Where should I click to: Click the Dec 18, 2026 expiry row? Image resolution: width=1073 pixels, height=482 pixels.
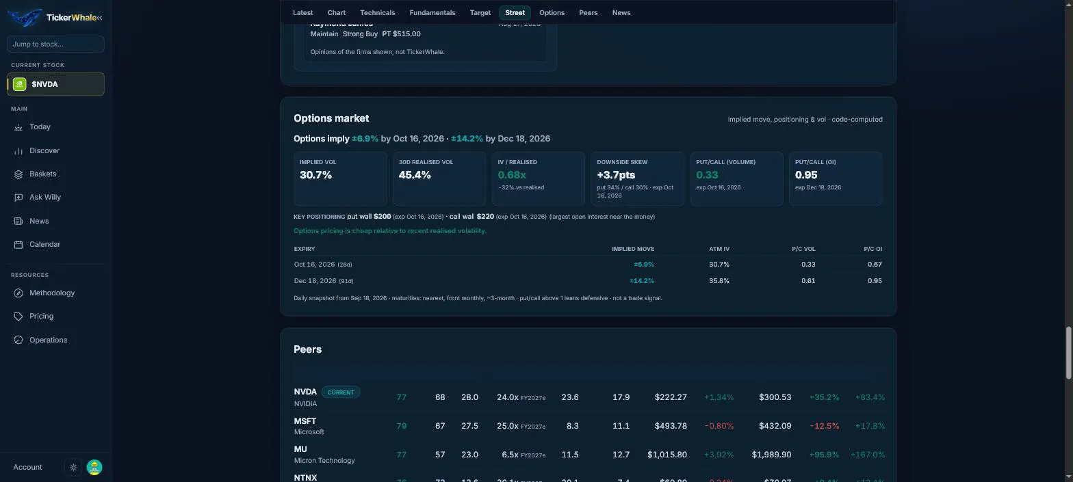pos(588,281)
